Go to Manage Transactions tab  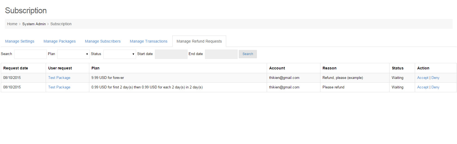click(x=148, y=41)
